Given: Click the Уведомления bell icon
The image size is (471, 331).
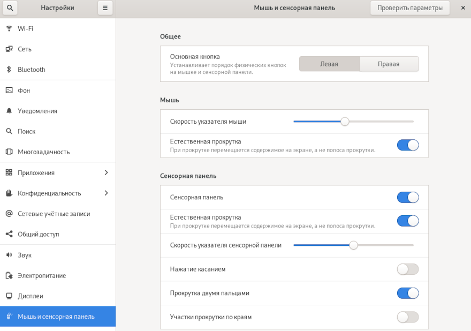Looking at the screenshot, I should (x=9, y=111).
